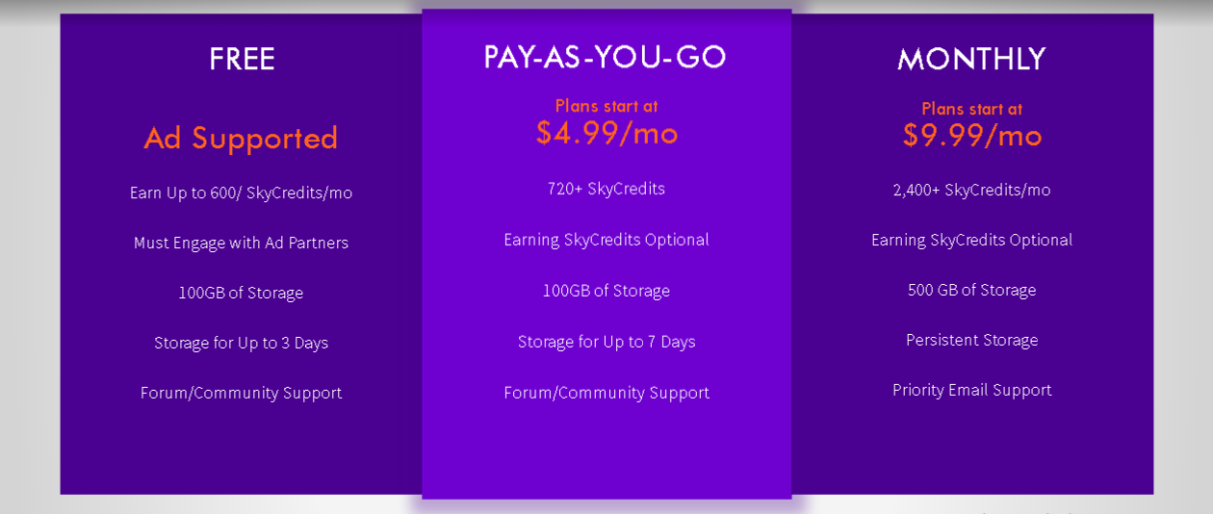The image size is (1213, 514).
Task: Click Earning SkyCredits Optional in Monthly card
Action: pos(972,240)
